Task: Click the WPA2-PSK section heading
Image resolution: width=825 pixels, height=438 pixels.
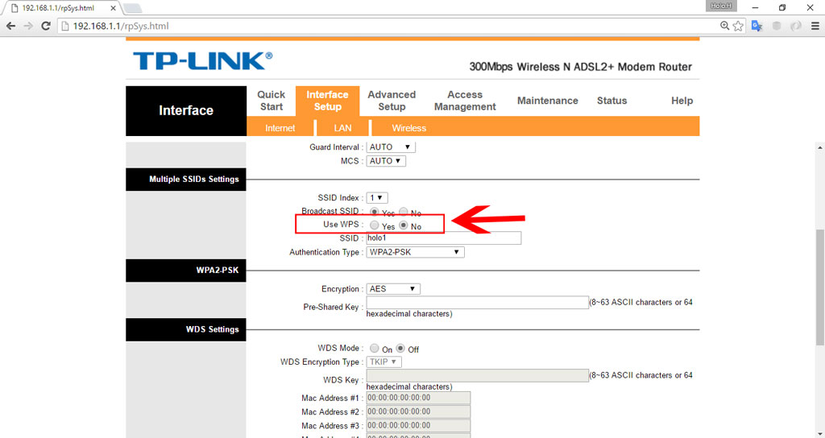Action: pyautogui.click(x=186, y=271)
